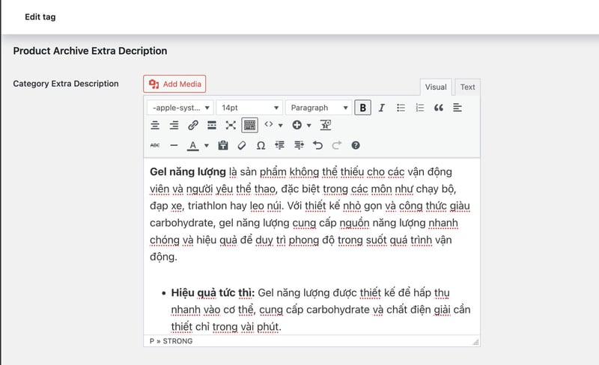The height and width of the screenshot is (365, 599).
Task: Toggle bold formatting in the editor
Action: (x=363, y=108)
